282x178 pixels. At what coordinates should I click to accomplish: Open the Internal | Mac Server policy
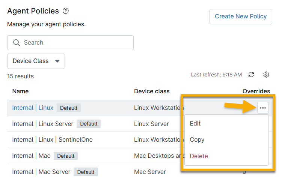pyautogui.click(x=41, y=172)
